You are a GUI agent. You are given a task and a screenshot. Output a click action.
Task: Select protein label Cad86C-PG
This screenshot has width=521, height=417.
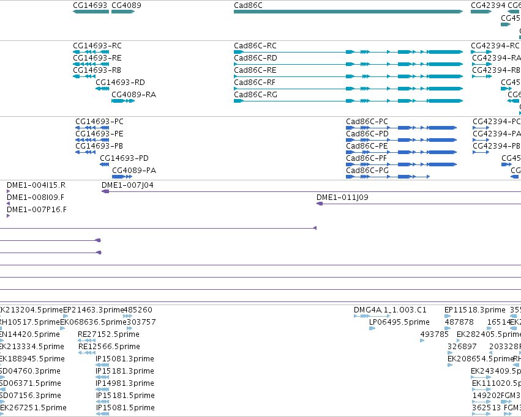[367, 171]
